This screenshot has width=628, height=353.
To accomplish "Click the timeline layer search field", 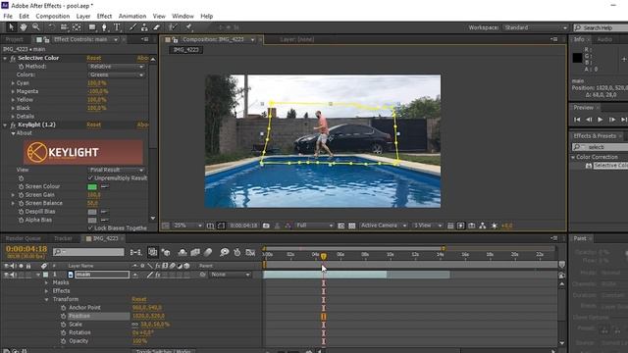I will (x=88, y=252).
